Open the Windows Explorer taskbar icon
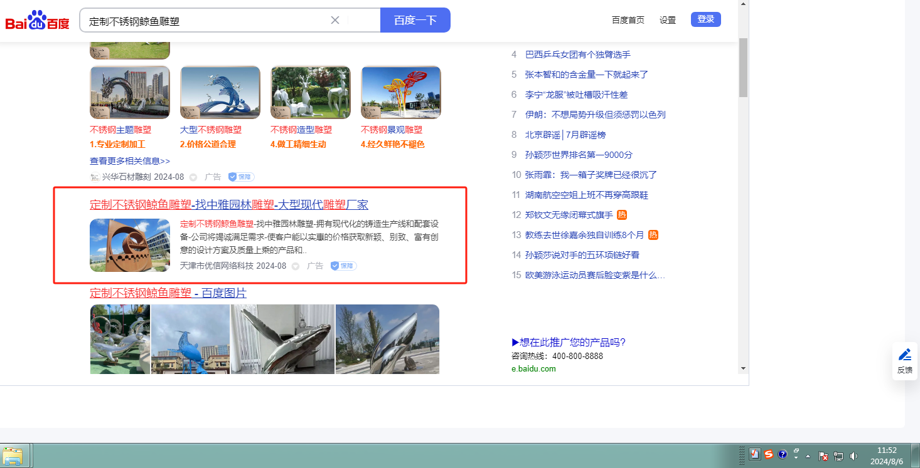 point(13,455)
